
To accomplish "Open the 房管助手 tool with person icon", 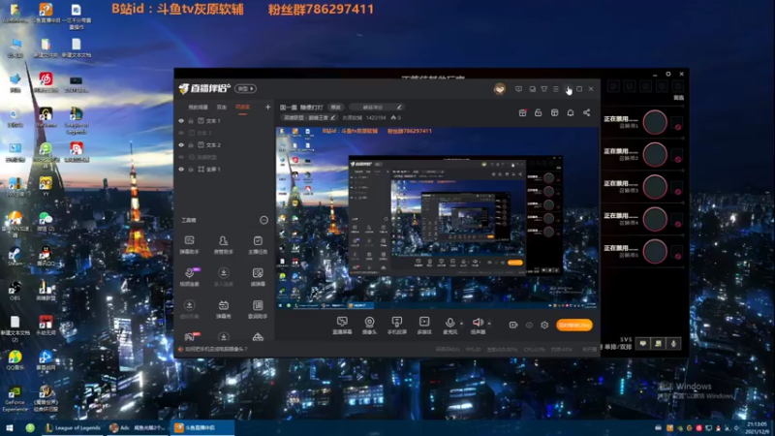I will point(224,245).
